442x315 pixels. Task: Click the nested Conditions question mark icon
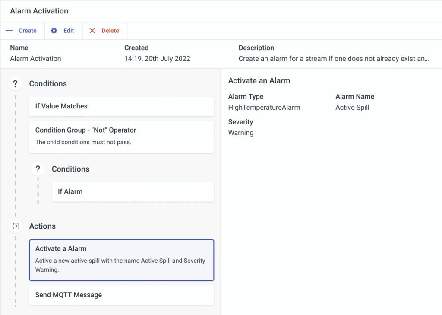click(38, 169)
